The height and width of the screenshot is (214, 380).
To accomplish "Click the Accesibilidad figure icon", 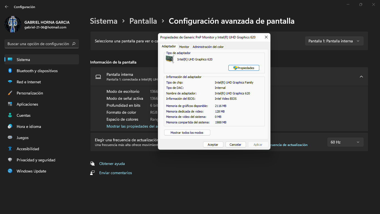I will point(10,149).
